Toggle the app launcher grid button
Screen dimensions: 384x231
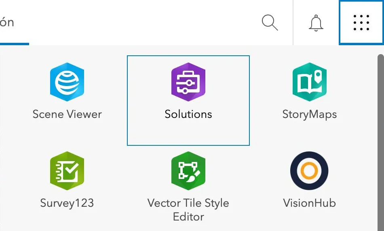click(361, 23)
